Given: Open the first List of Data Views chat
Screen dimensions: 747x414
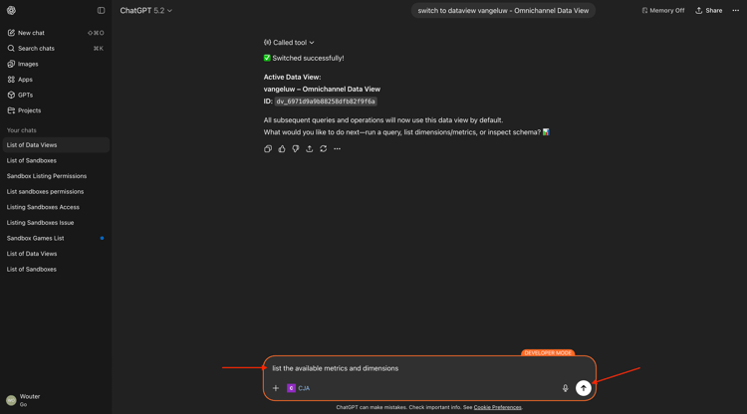Looking at the screenshot, I should click(56, 145).
